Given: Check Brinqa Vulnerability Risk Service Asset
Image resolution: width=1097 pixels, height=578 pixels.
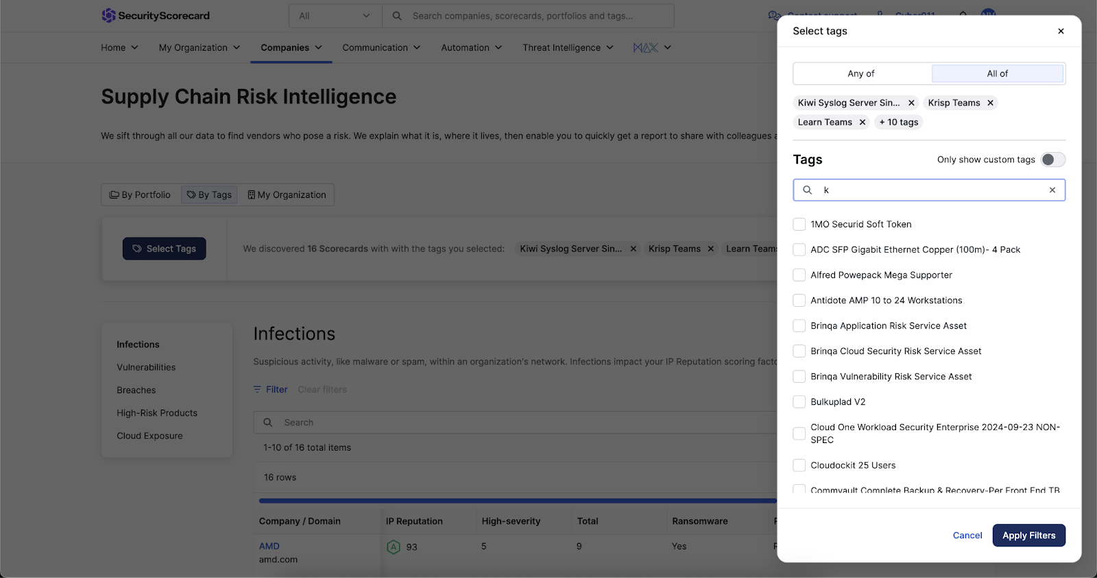Looking at the screenshot, I should 799,376.
